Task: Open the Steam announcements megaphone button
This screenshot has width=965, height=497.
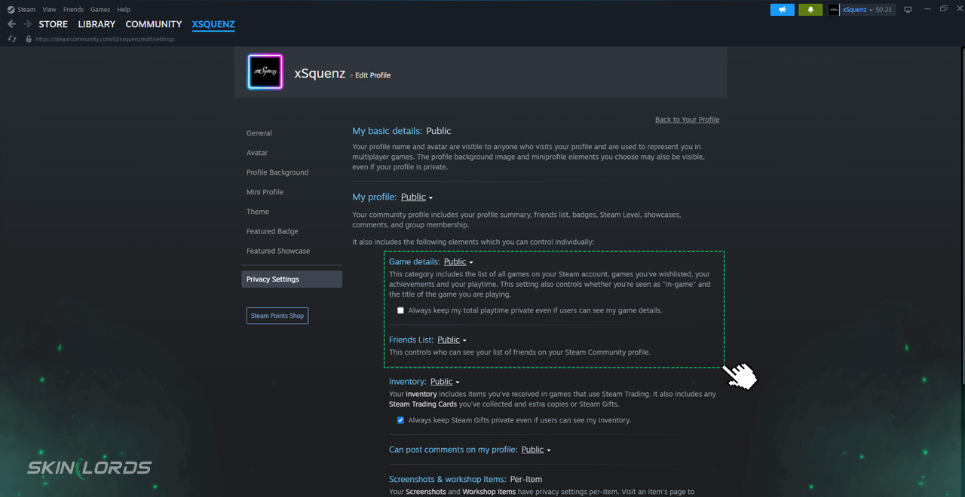Action: coord(782,10)
